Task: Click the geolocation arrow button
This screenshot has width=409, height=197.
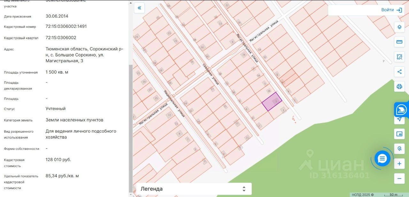Action: 399,119
